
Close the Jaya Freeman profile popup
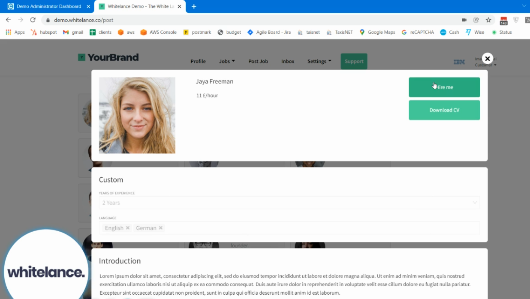tap(487, 59)
